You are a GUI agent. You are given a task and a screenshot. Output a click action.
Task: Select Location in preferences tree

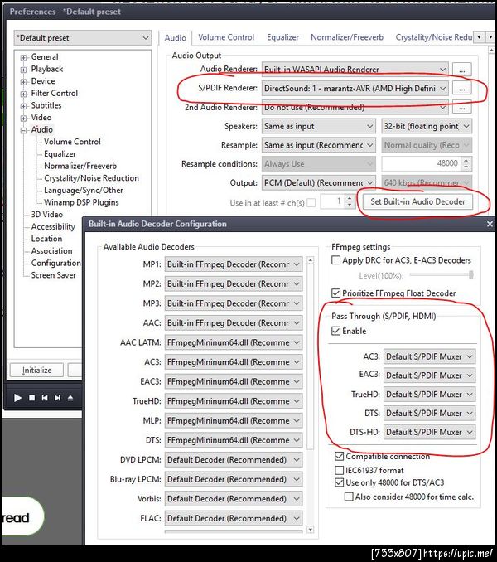pyautogui.click(x=46, y=239)
